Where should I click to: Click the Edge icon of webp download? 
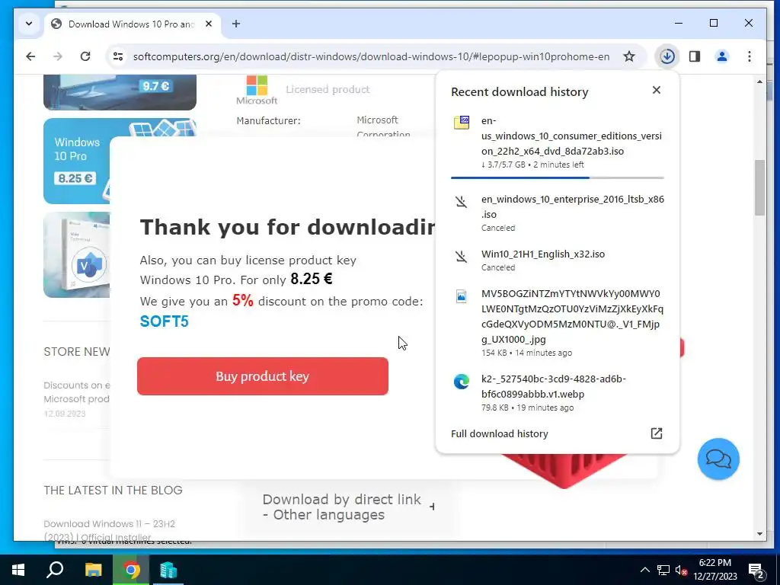[x=462, y=382]
